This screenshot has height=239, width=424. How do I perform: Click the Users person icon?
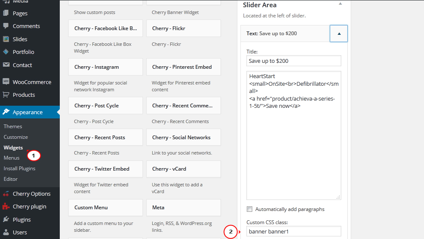pos(6,232)
